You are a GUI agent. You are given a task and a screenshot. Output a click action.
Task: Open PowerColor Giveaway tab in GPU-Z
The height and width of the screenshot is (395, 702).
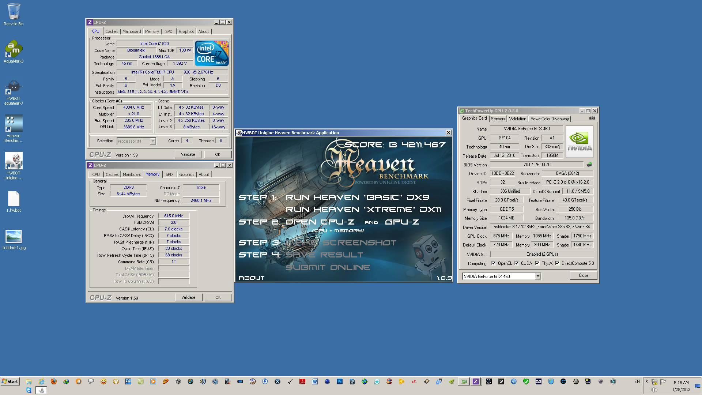[x=550, y=119]
